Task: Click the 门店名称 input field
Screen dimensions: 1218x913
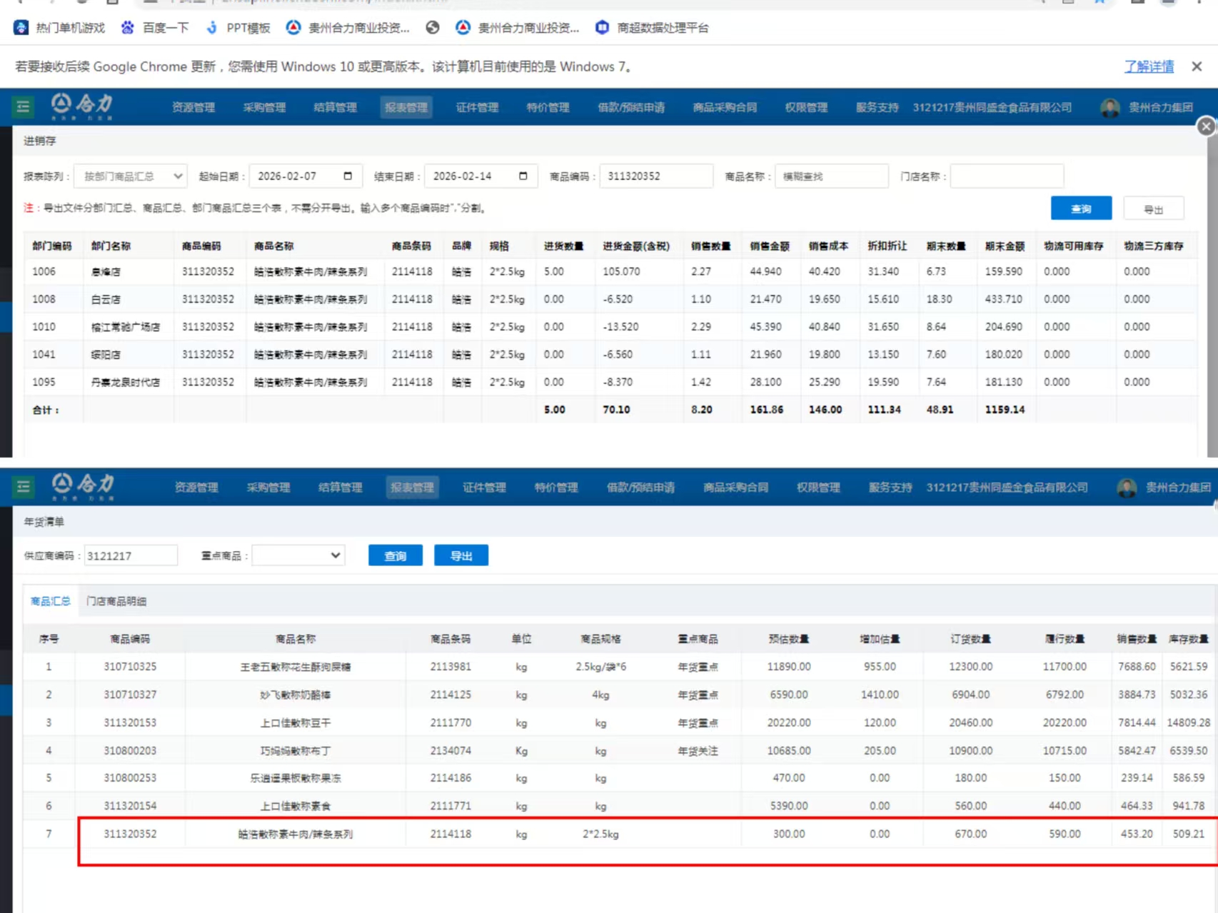Action: (1007, 176)
